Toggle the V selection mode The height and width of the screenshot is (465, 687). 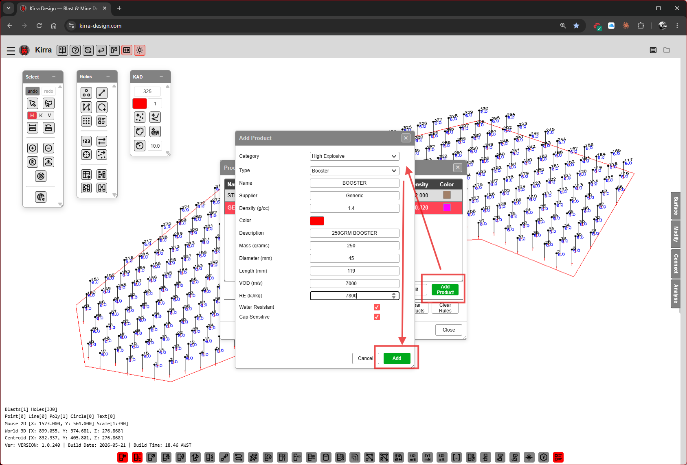coord(49,116)
